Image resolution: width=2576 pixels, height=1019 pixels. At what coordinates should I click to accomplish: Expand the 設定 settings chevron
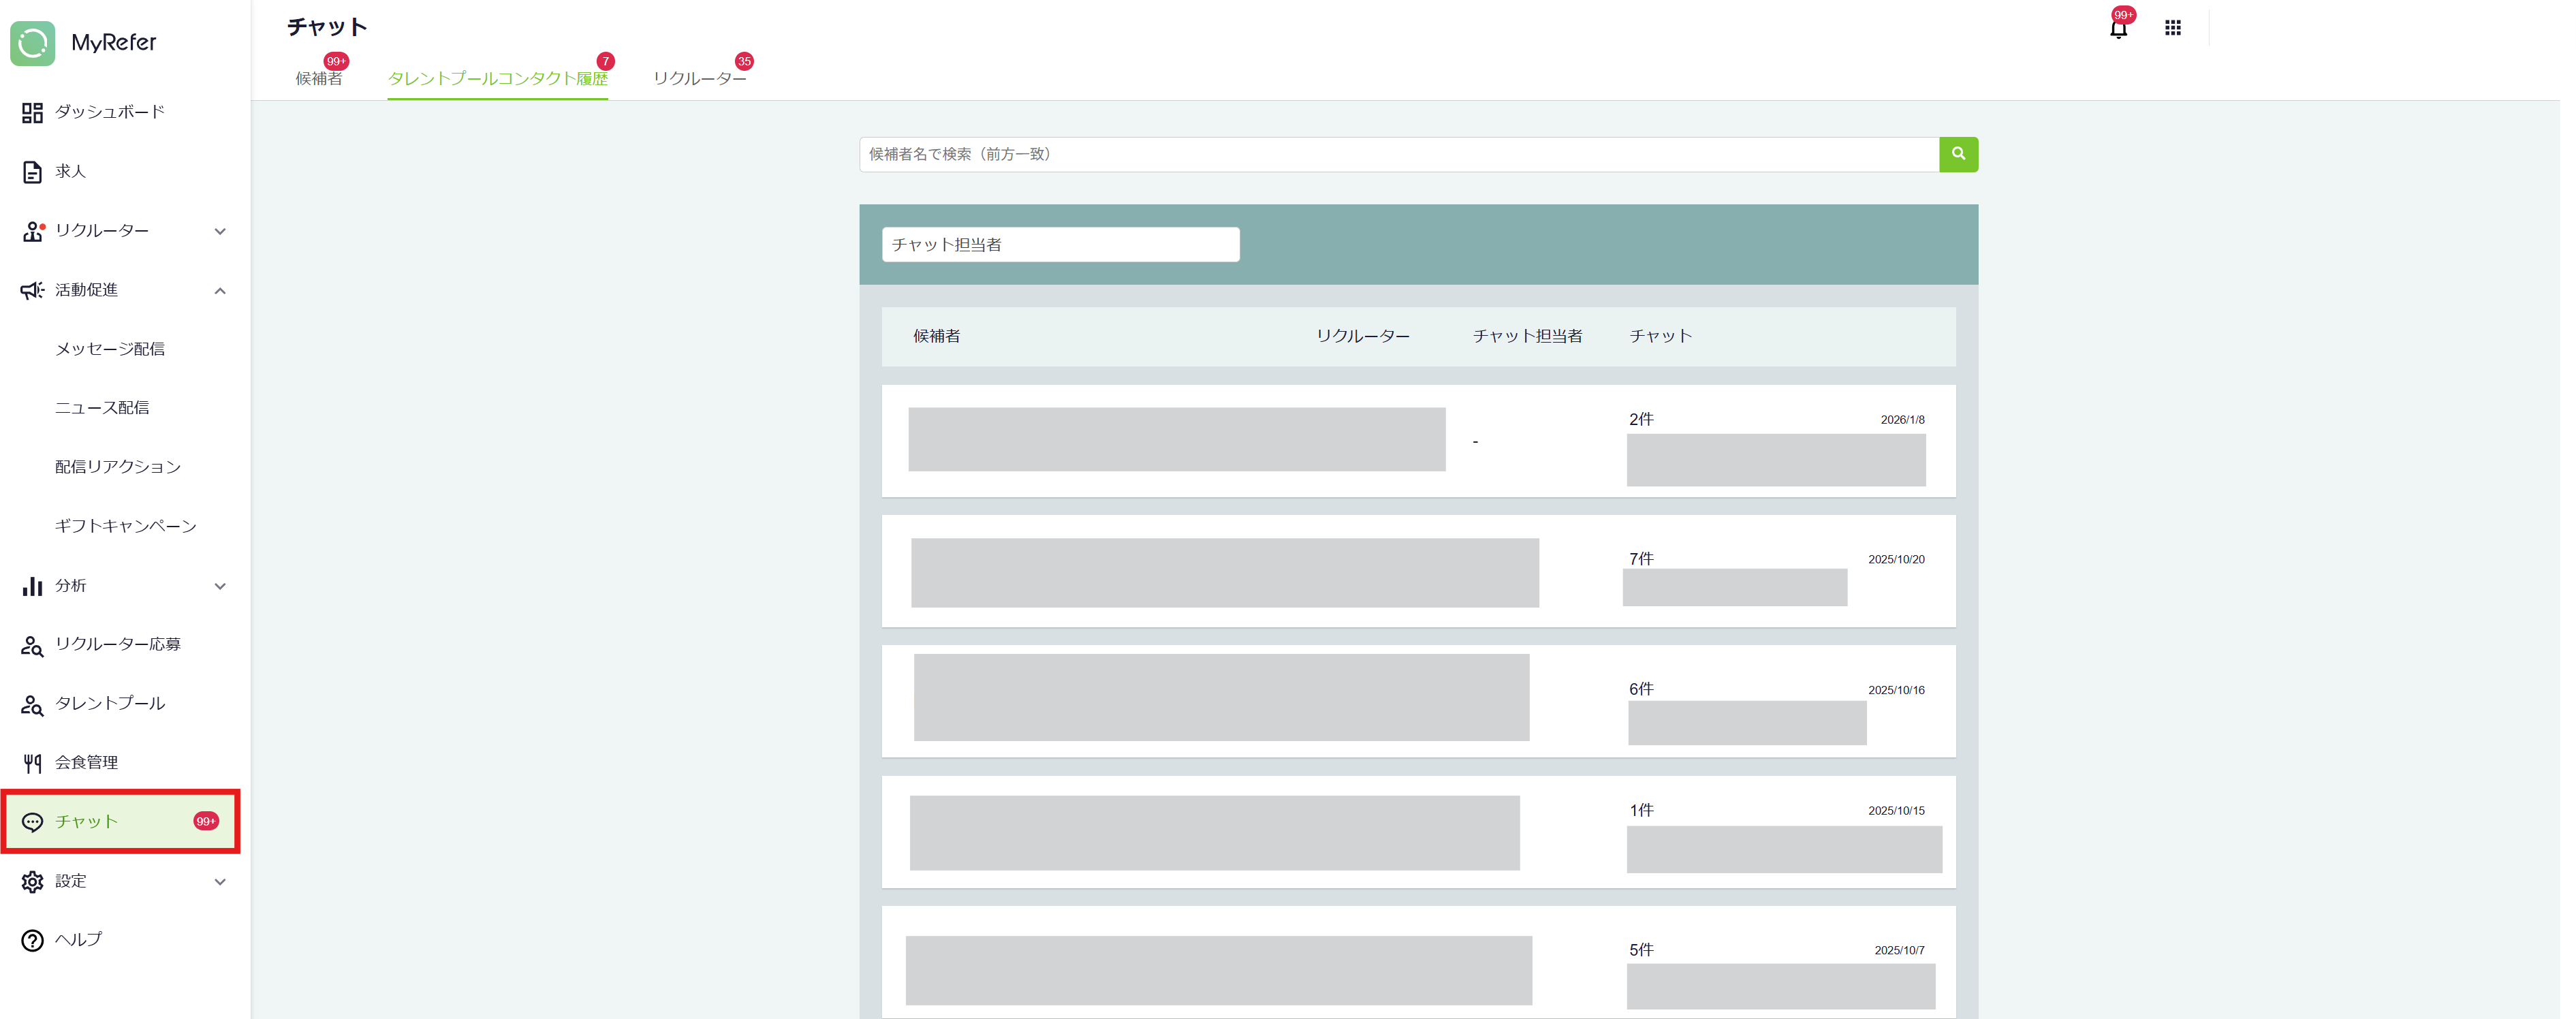tap(220, 882)
